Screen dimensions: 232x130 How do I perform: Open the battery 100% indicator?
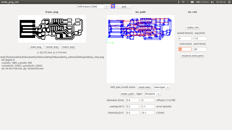[x=202, y=2]
